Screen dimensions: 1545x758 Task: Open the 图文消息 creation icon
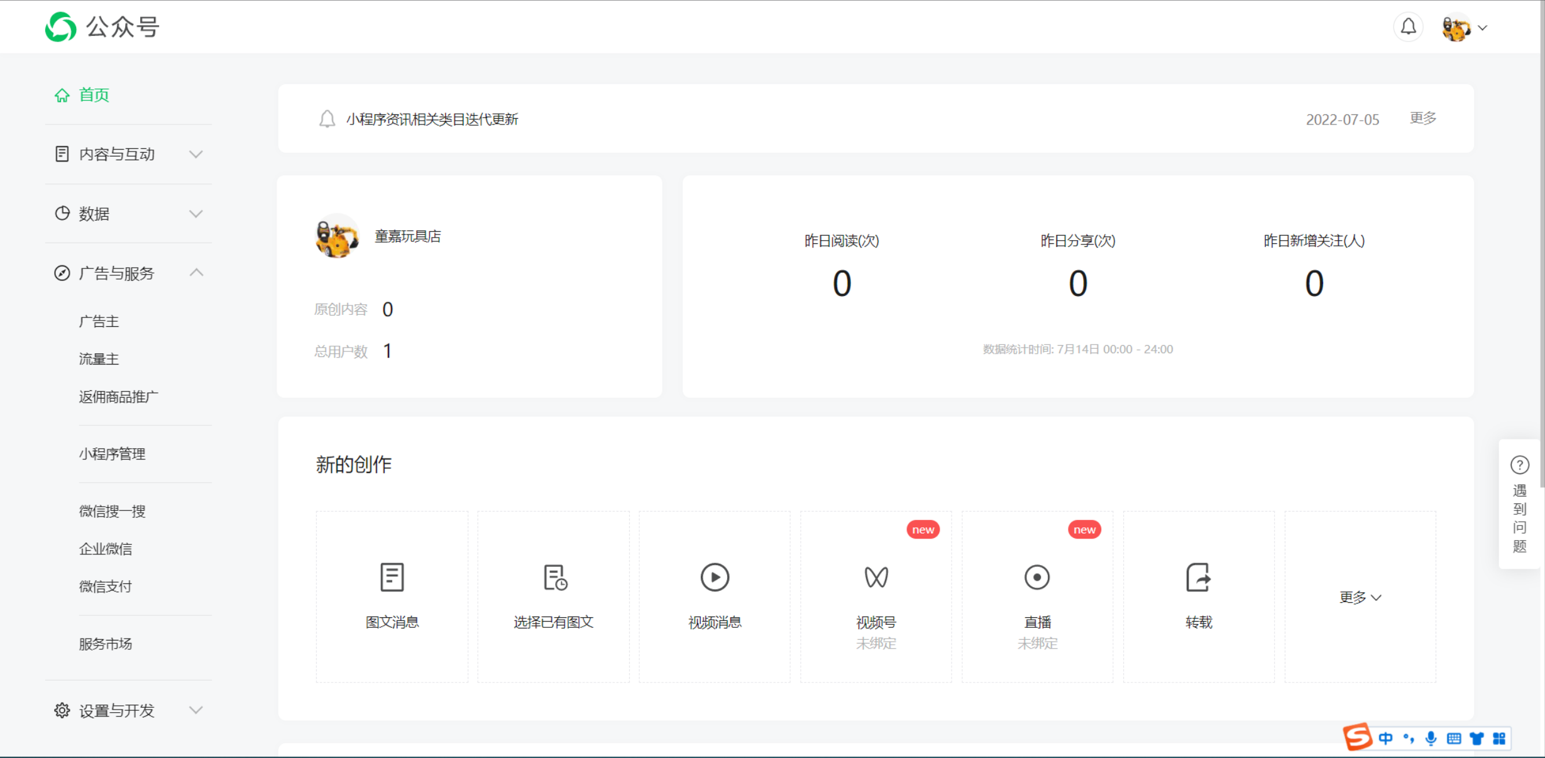392,577
